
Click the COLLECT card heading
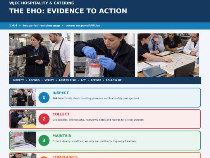tap(61, 114)
